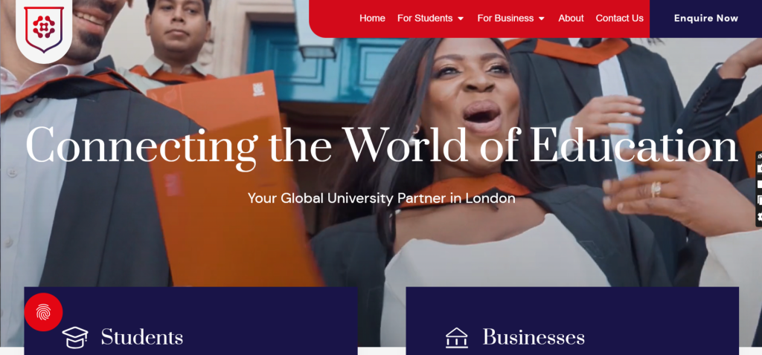
Task: Open the Students section card
Action: (x=191, y=321)
